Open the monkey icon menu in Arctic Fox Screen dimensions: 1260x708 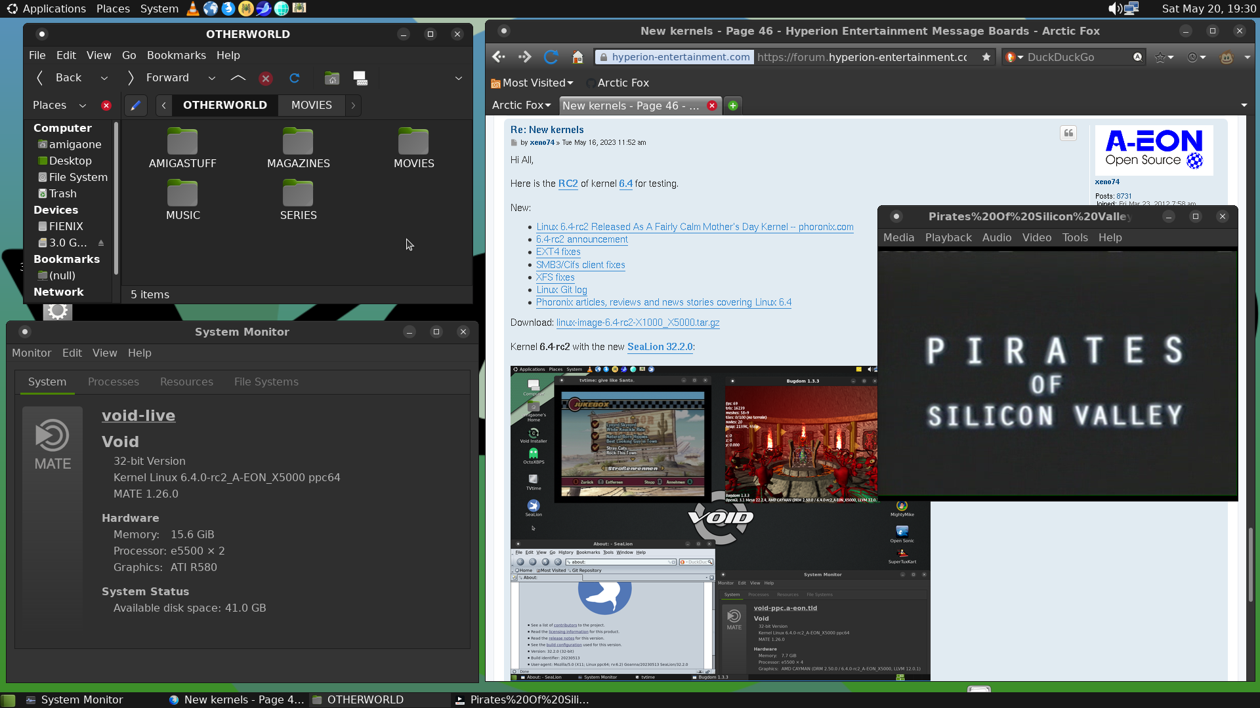[x=1226, y=58]
